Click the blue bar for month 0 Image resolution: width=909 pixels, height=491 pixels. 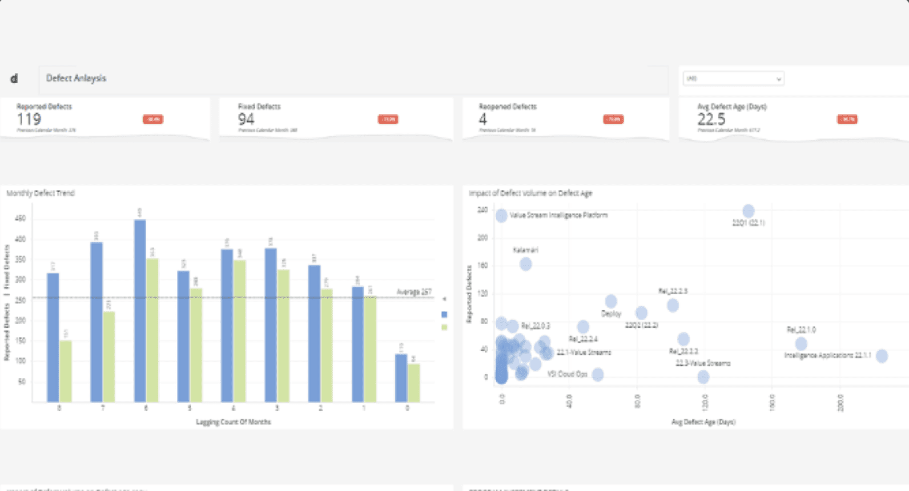tap(401, 378)
